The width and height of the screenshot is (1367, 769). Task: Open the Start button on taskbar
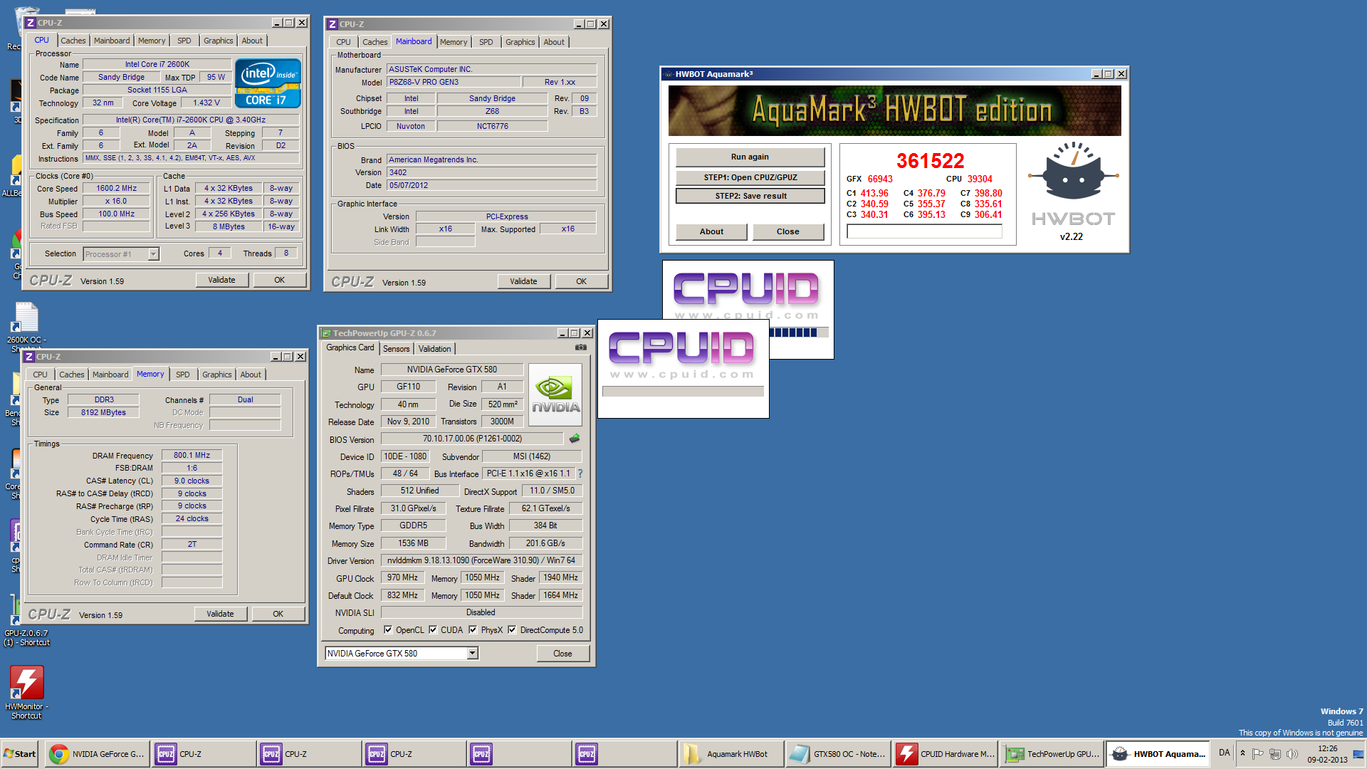click(x=20, y=754)
